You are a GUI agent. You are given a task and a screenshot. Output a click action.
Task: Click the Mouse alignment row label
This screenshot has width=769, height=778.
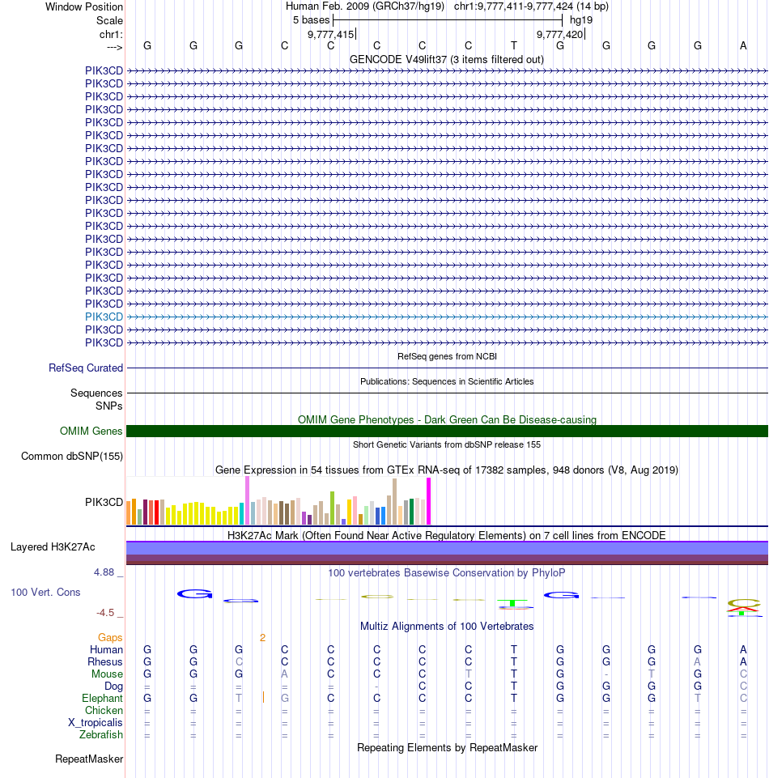coord(107,674)
